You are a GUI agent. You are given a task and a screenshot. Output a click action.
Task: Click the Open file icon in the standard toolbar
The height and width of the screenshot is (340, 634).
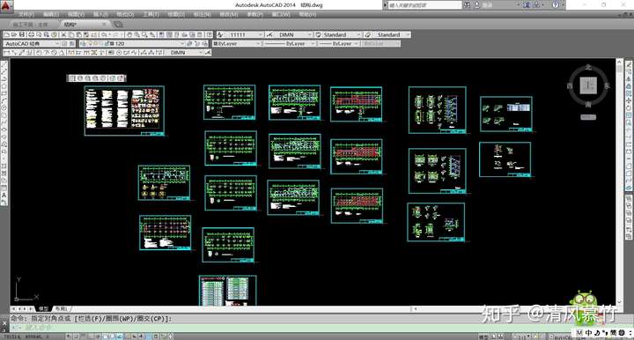click(14, 34)
